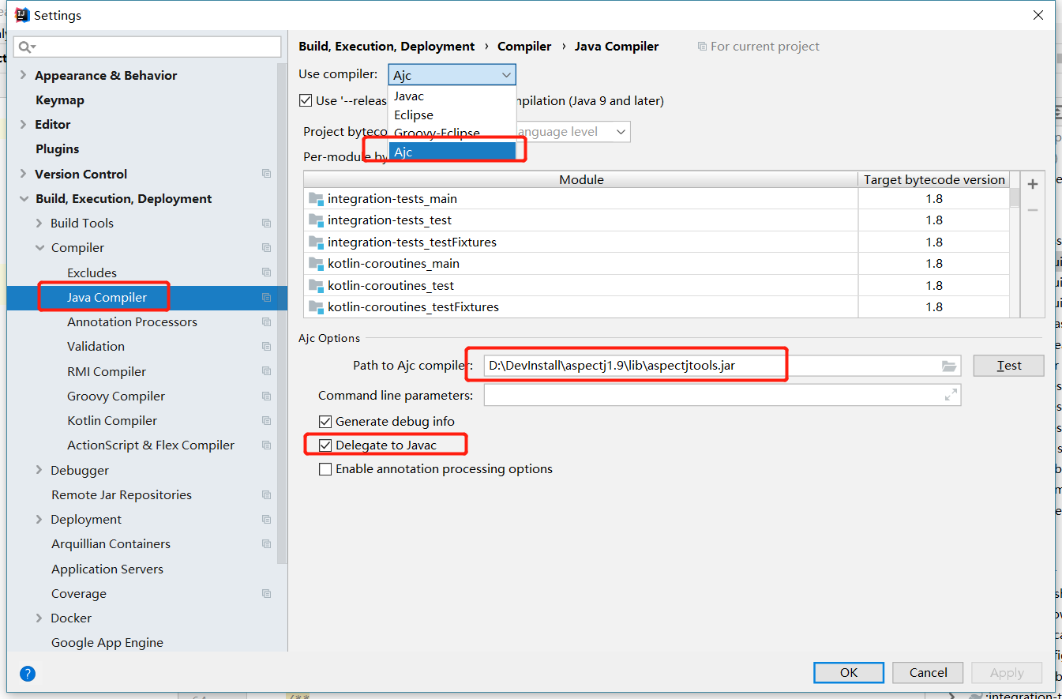
Task: Click the project-level icon beside Validation
Action: (266, 347)
